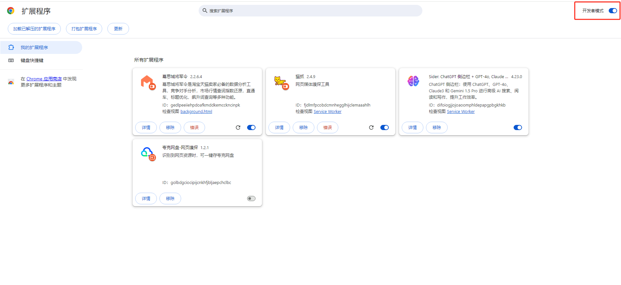621x285 pixels.
Task: Click the 幕思城将军令 version number 2.2.6.4
Action: (196, 77)
